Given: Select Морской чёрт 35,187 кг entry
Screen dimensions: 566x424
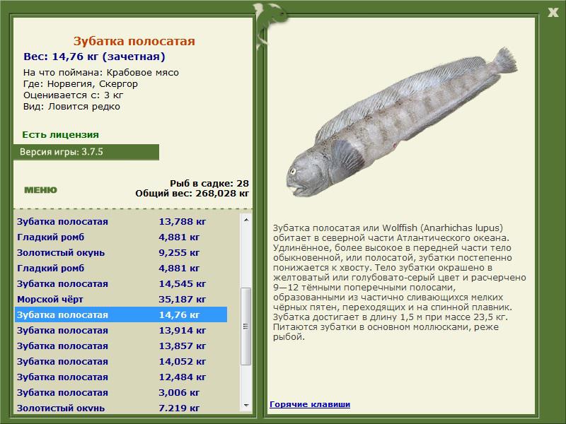Looking at the screenshot, I should [121, 299].
